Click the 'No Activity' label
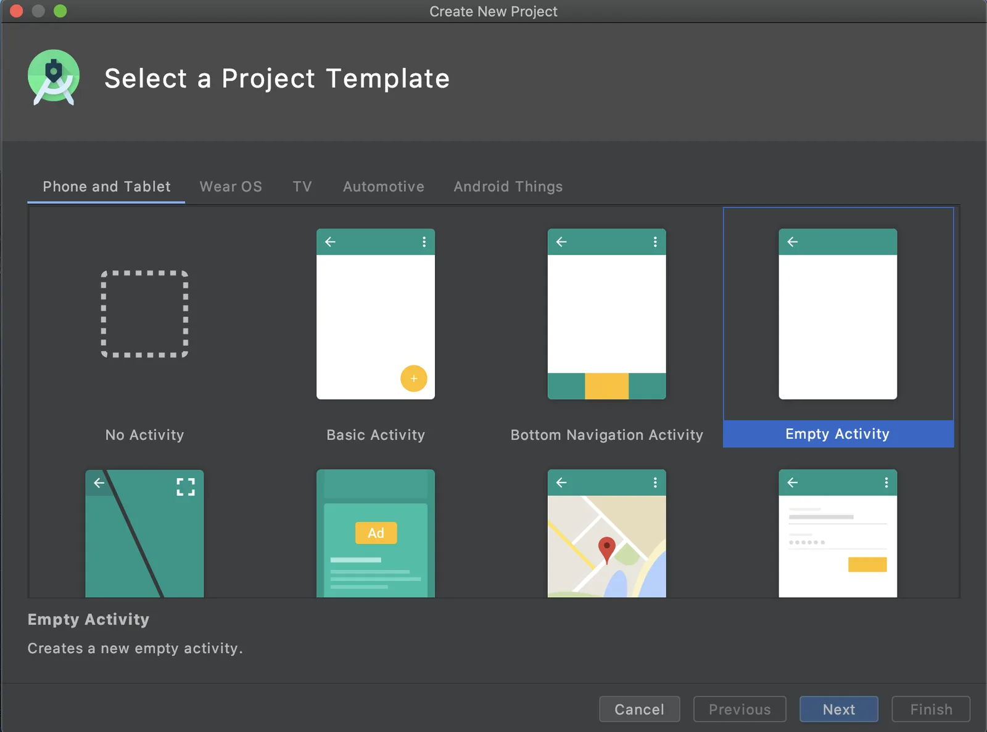 (144, 435)
